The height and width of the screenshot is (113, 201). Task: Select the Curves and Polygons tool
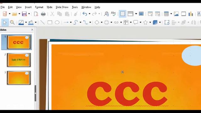click(76, 22)
